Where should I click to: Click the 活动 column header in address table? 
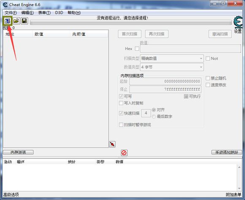(9, 162)
